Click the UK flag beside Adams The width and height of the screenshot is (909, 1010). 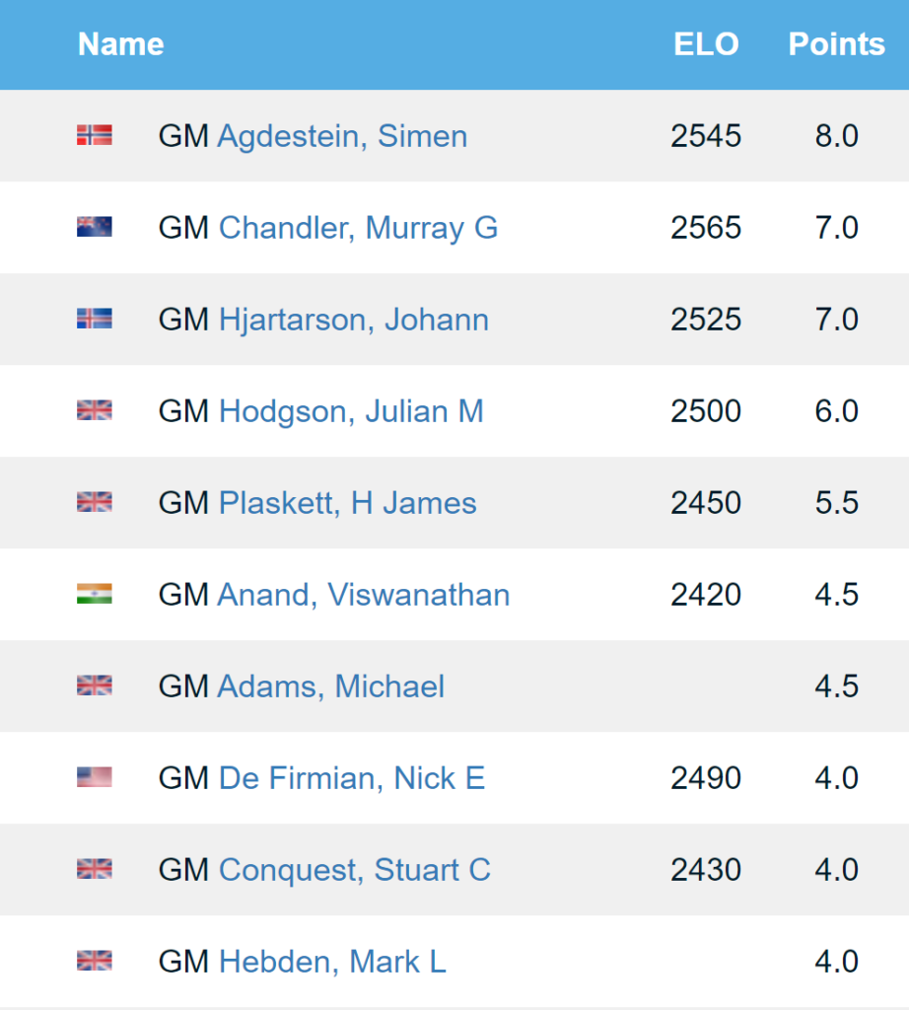[x=94, y=686]
